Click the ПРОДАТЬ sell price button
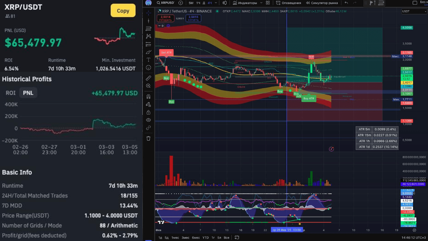Image resolution: width=428 pixels, height=241 pixels. 166,18
